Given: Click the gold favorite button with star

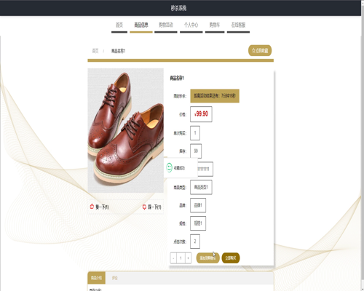Looking at the screenshot, I should click(x=260, y=50).
